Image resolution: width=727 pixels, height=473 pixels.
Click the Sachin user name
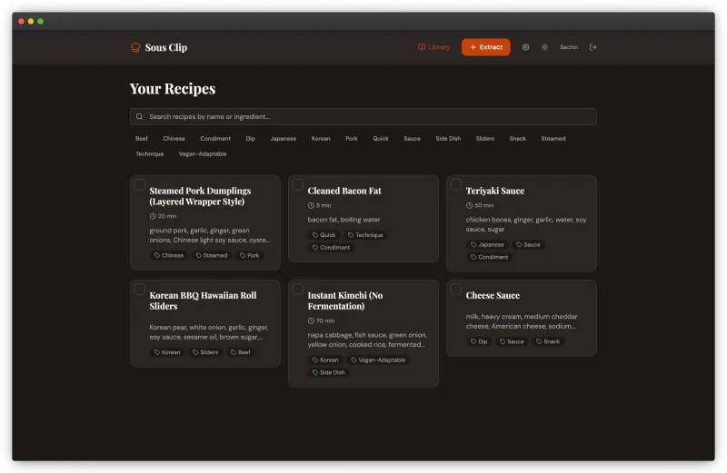click(569, 47)
